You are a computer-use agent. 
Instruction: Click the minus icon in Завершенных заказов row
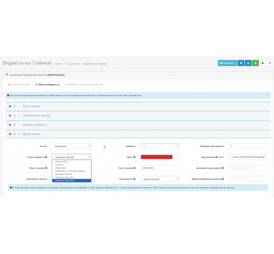(x=10, y=116)
